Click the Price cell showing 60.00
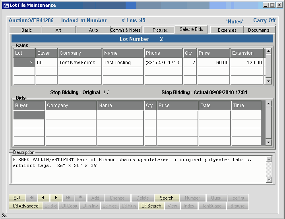This screenshot has height=219, width=285. 213,63
